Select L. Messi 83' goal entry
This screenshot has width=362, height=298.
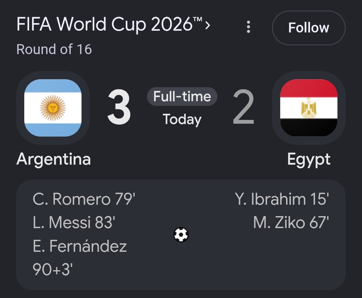point(74,223)
